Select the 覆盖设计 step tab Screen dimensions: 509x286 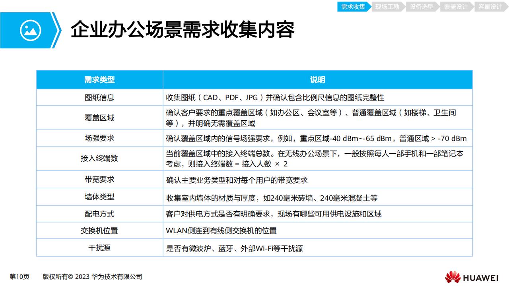click(456, 7)
